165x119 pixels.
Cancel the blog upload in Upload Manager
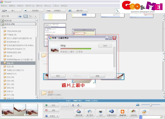(105, 46)
